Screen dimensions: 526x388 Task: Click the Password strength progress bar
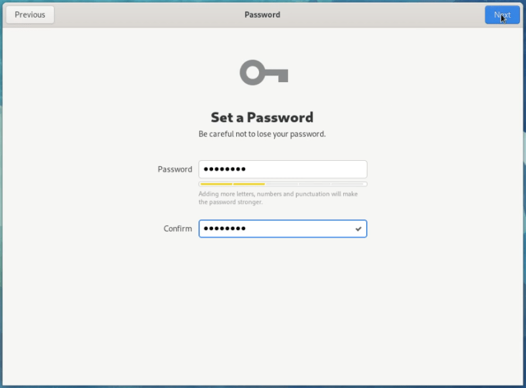pyautogui.click(x=283, y=184)
